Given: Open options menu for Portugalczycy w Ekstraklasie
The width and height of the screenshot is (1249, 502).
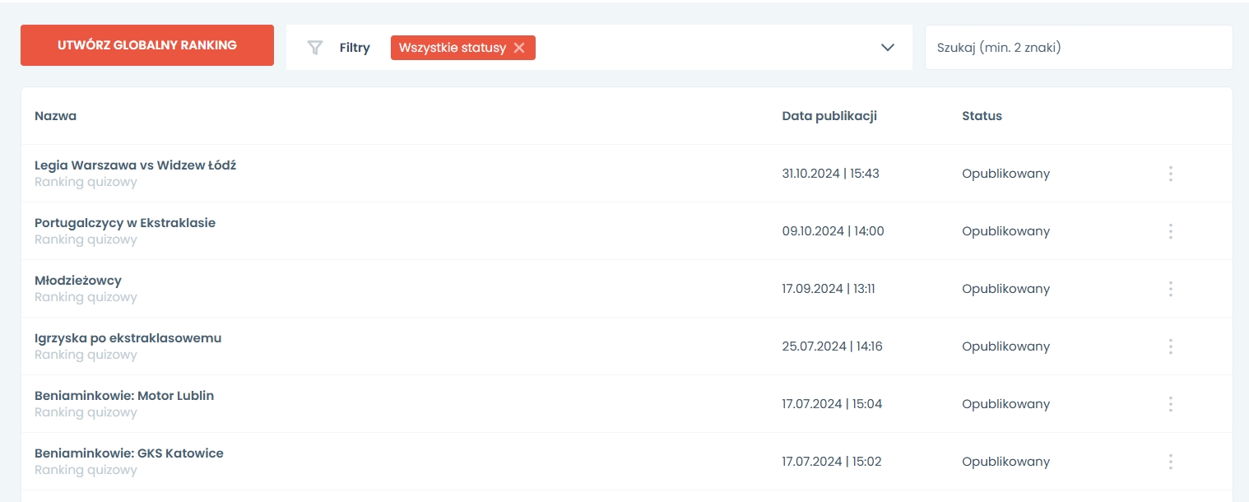Looking at the screenshot, I should [x=1170, y=231].
